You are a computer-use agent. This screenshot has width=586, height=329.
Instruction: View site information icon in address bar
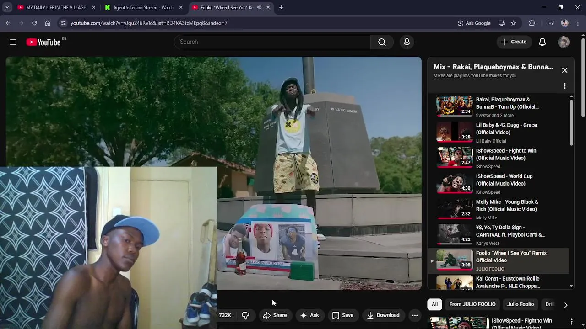tap(63, 23)
